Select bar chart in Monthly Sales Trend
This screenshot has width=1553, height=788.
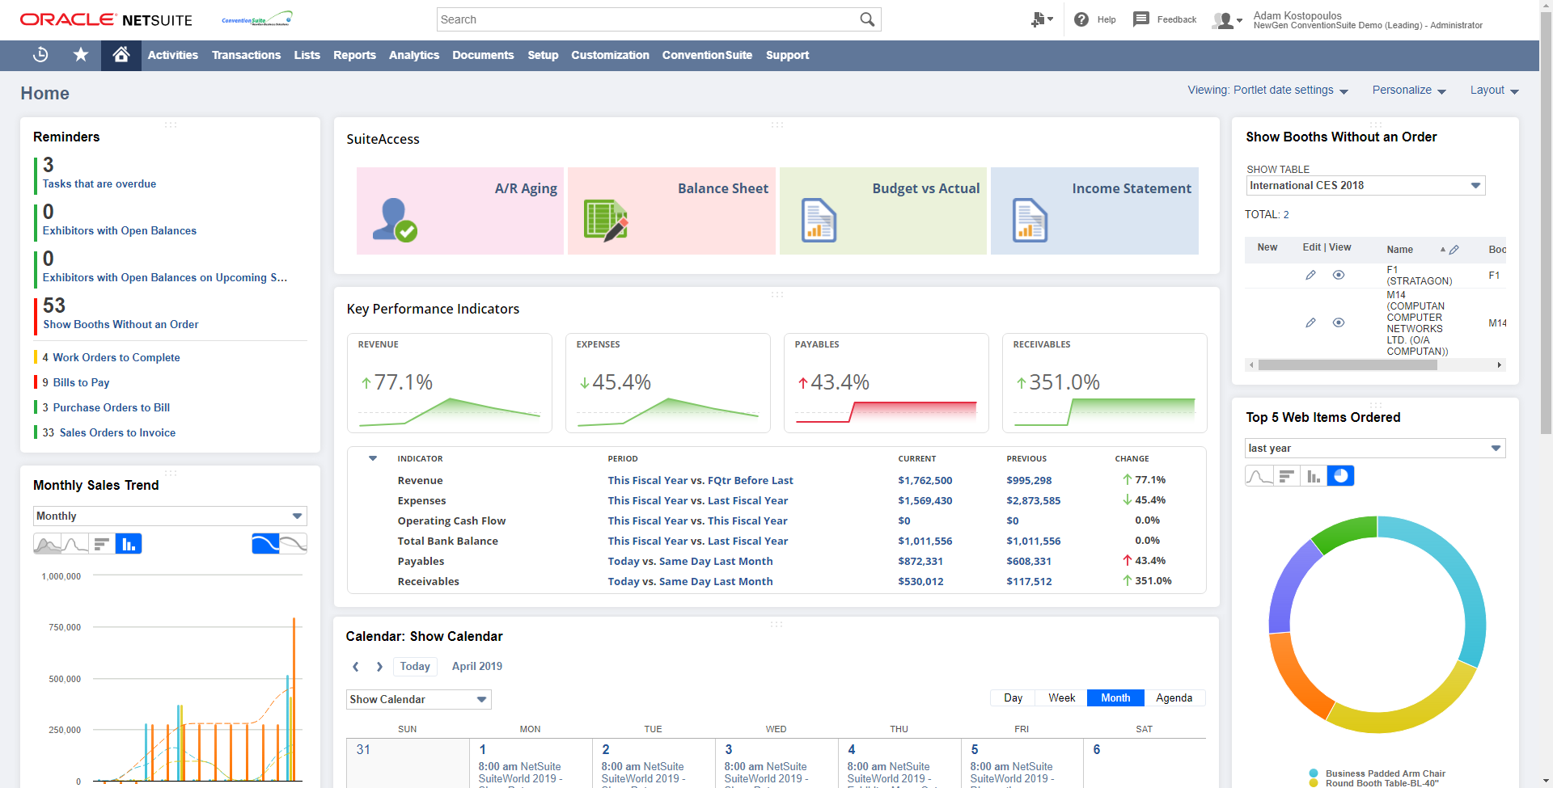[102, 544]
